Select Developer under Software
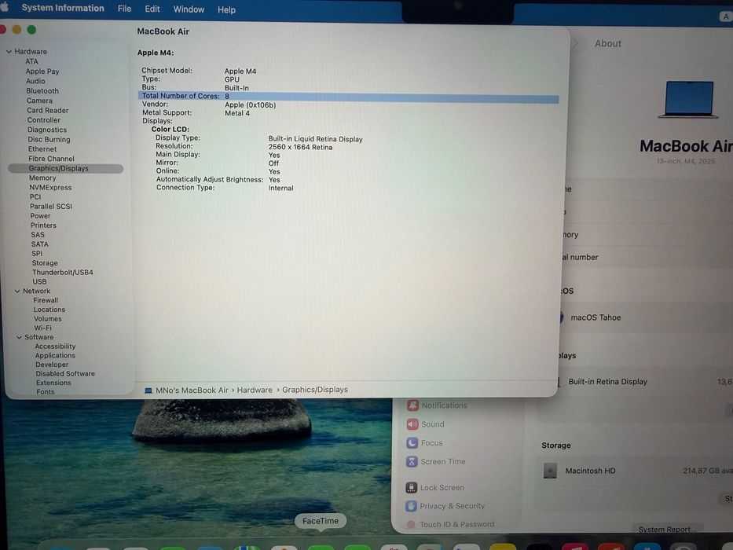 point(52,365)
